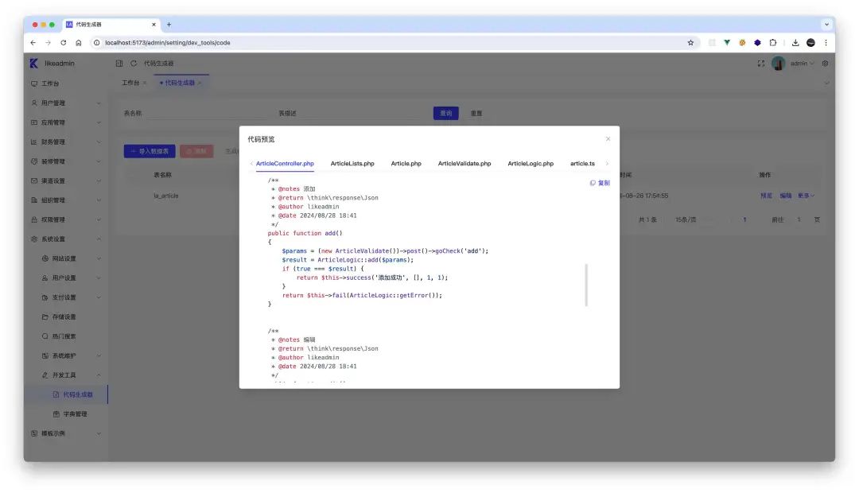Click the 应用管理 icon in sidebar
This screenshot has height=493, width=859.
pyautogui.click(x=34, y=122)
